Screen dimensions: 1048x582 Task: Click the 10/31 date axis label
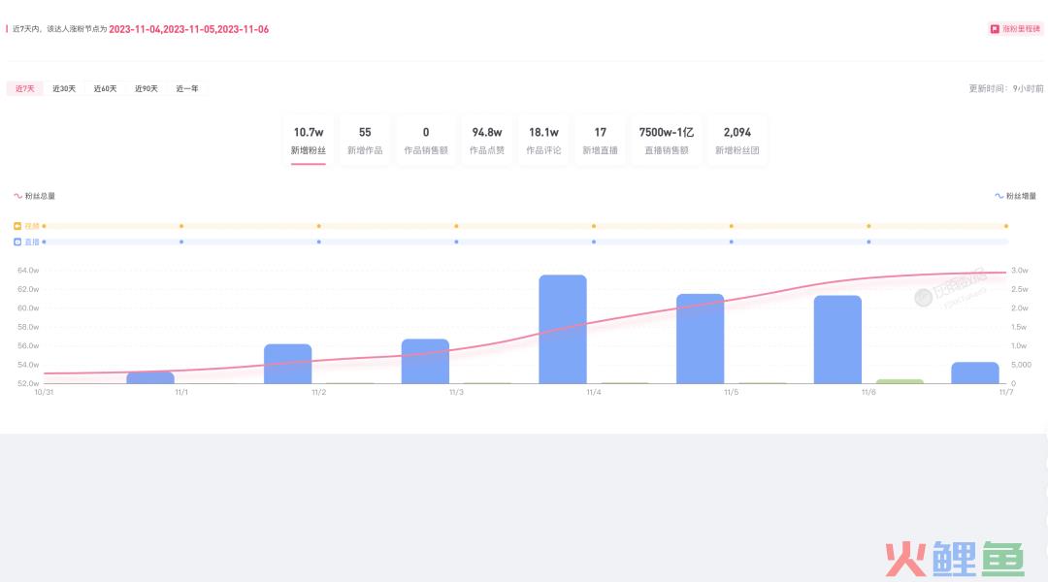click(44, 392)
